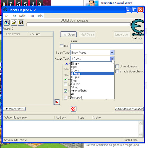Open Table Extras

tap(131, 140)
